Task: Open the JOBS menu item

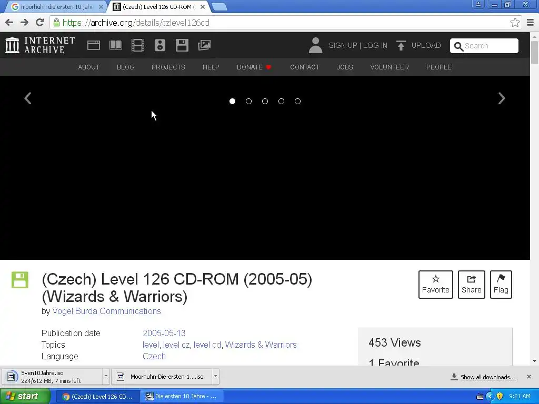Action: 345,67
